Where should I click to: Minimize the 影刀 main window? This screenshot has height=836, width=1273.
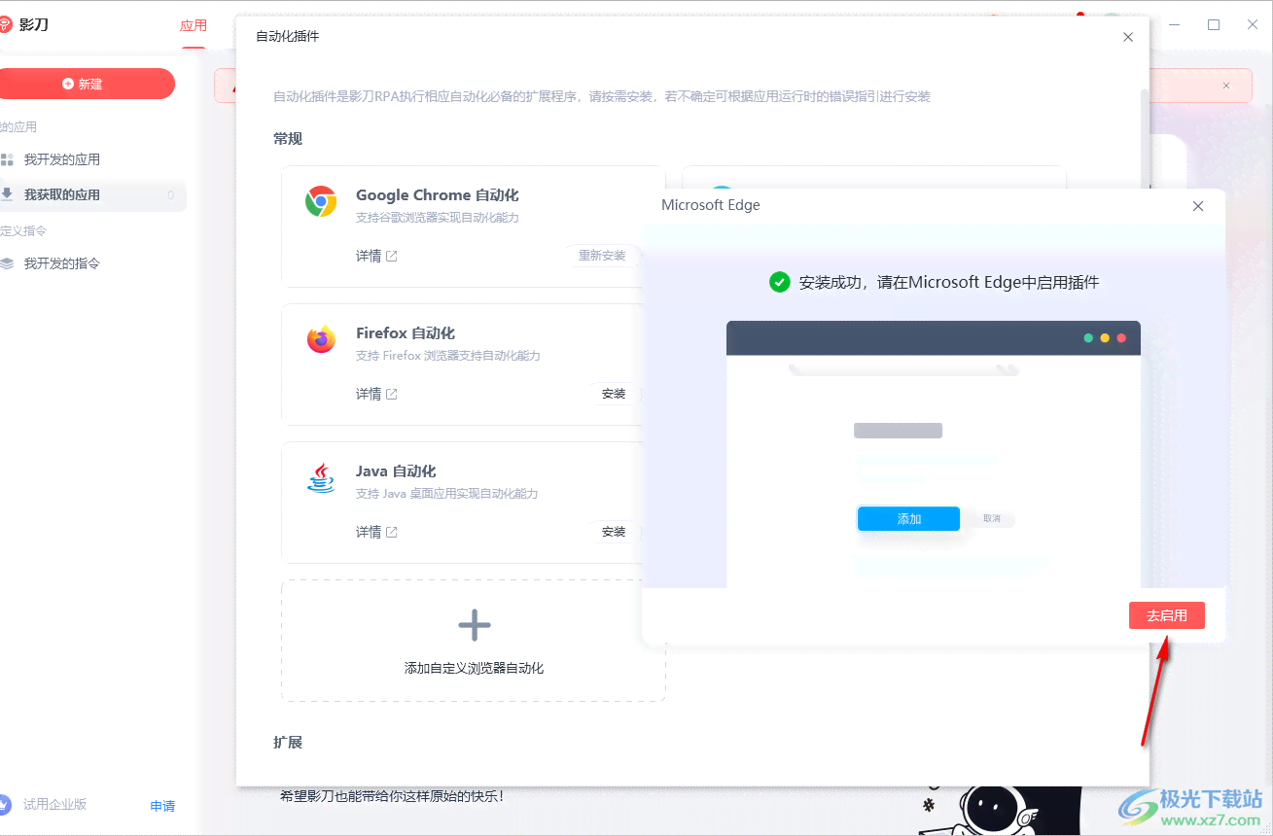click(1175, 25)
